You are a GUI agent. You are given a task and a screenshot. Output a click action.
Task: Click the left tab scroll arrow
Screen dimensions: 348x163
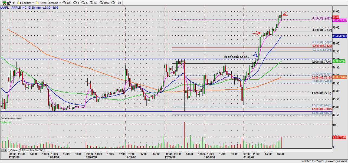click(2, 150)
